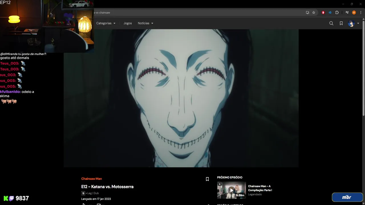The image size is (365, 205).
Task: Click chat message 'gosto até demais'
Action: click(x=15, y=58)
